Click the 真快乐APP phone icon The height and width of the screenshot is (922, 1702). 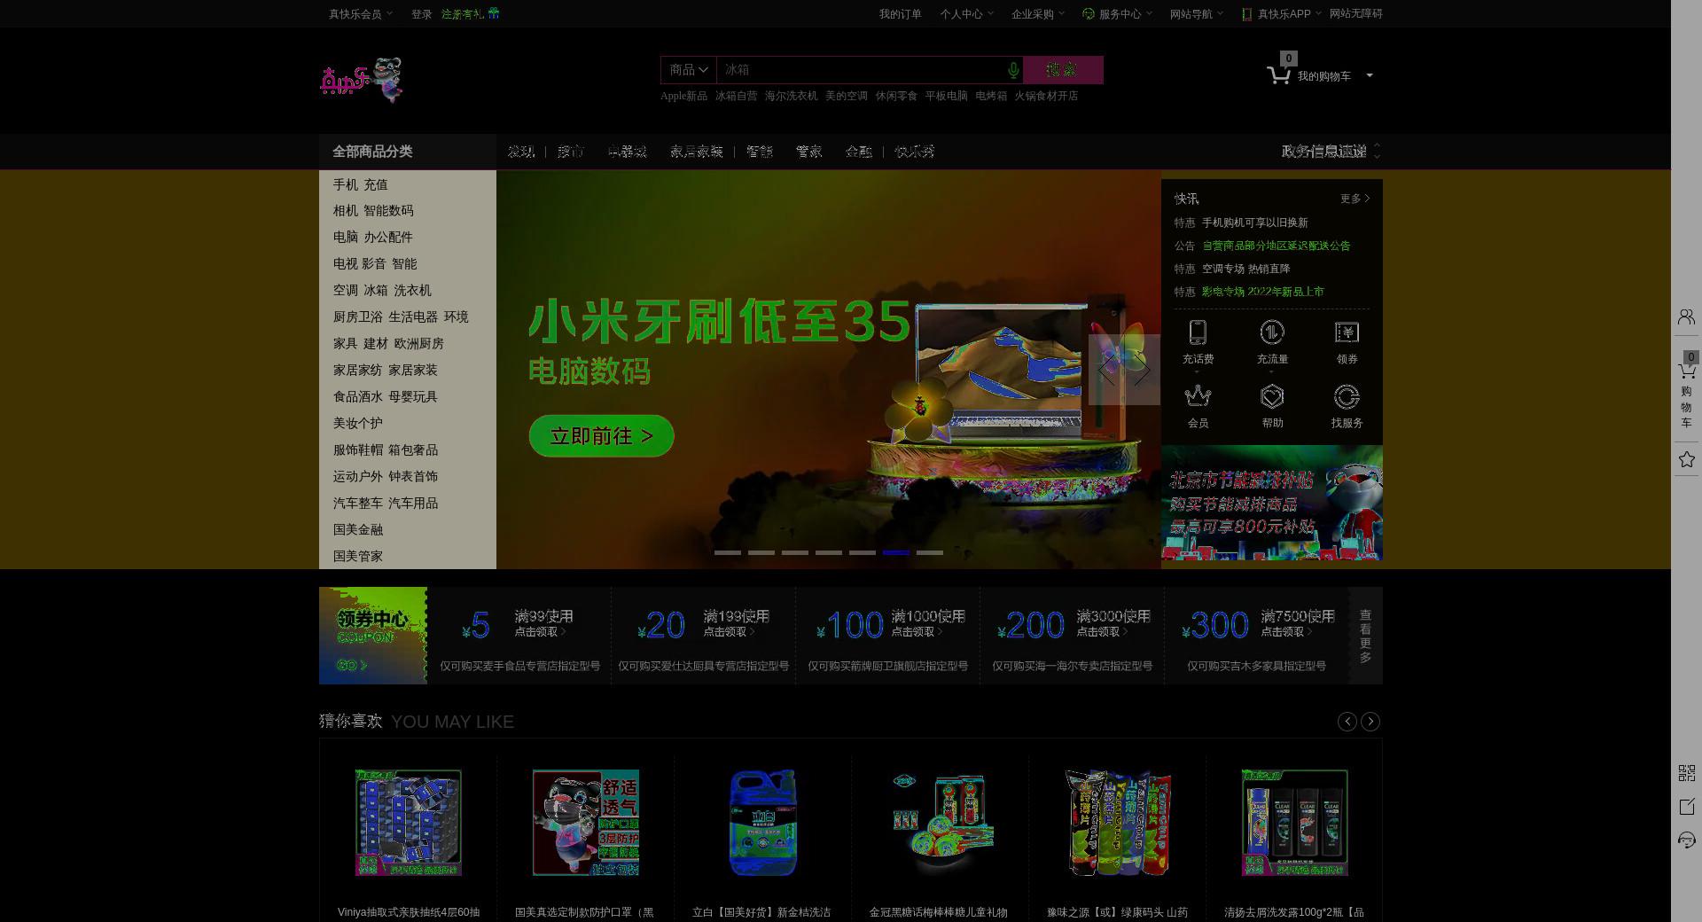[1246, 14]
